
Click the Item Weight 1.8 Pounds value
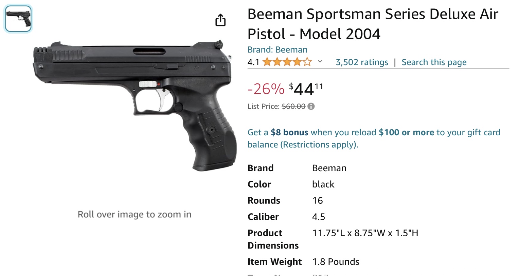[x=336, y=262]
